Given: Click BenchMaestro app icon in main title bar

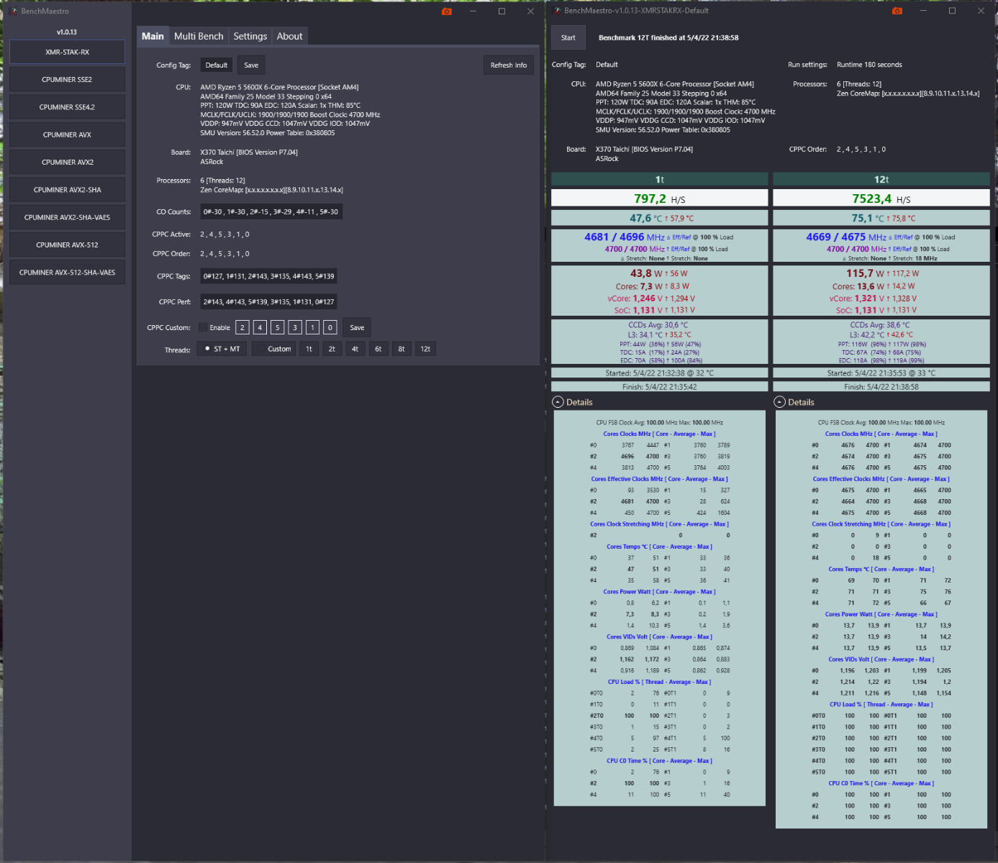Looking at the screenshot, I should pyautogui.click(x=13, y=12).
